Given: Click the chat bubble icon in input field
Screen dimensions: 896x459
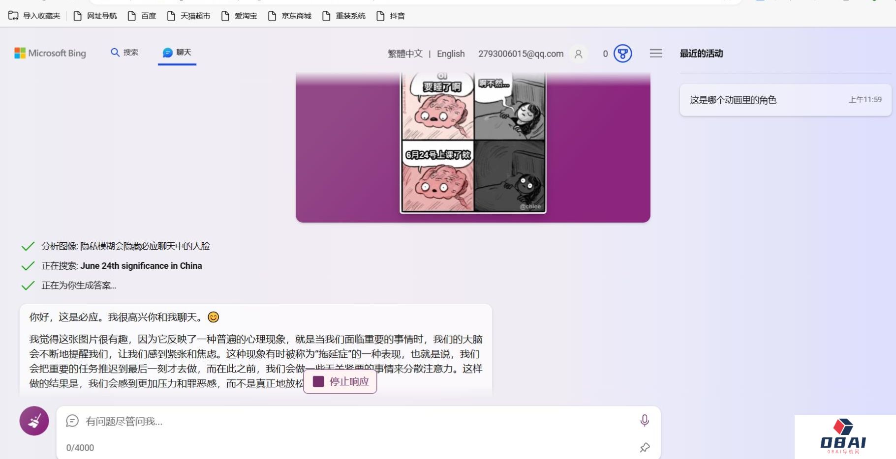Looking at the screenshot, I should point(72,421).
